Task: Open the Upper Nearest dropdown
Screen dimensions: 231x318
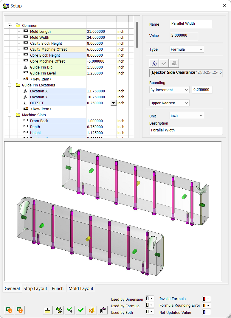Action: click(x=169, y=103)
